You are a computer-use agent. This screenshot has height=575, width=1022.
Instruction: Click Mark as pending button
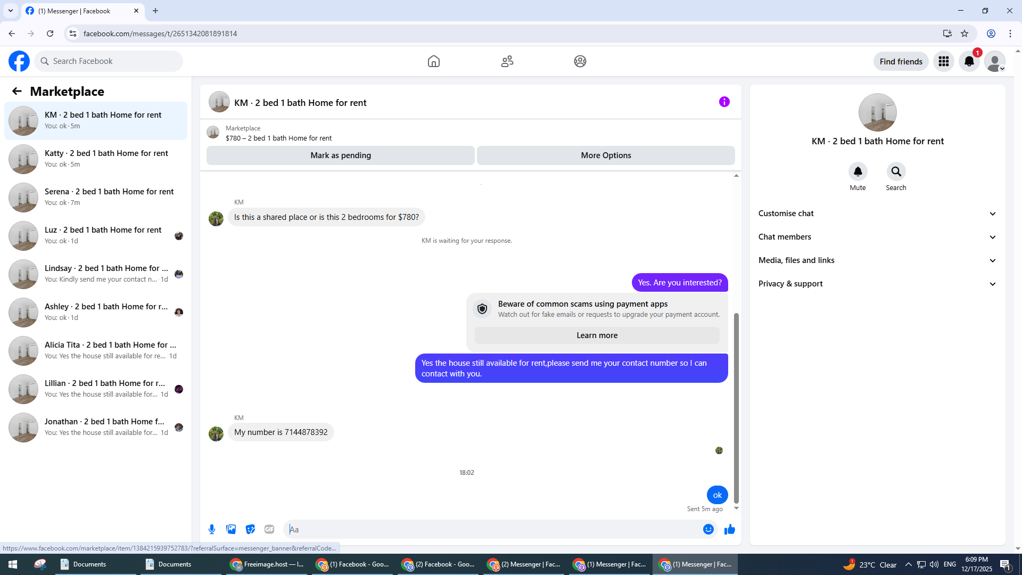click(341, 155)
